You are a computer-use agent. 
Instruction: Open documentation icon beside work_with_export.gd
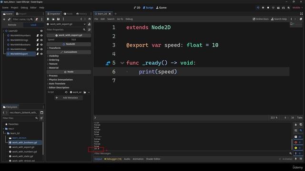click(x=89, y=24)
